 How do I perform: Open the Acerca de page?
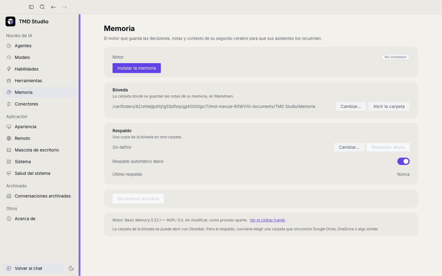tap(40, 219)
